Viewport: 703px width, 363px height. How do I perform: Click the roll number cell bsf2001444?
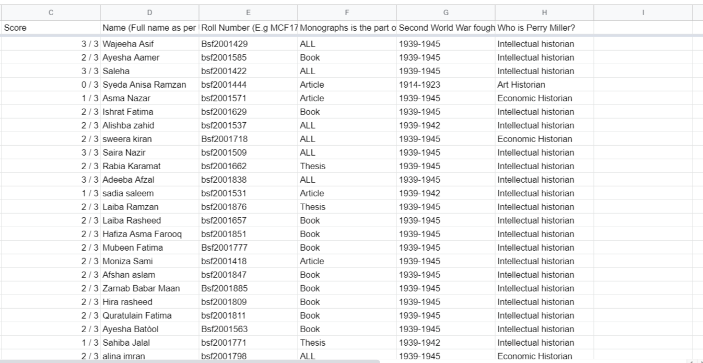(248, 85)
